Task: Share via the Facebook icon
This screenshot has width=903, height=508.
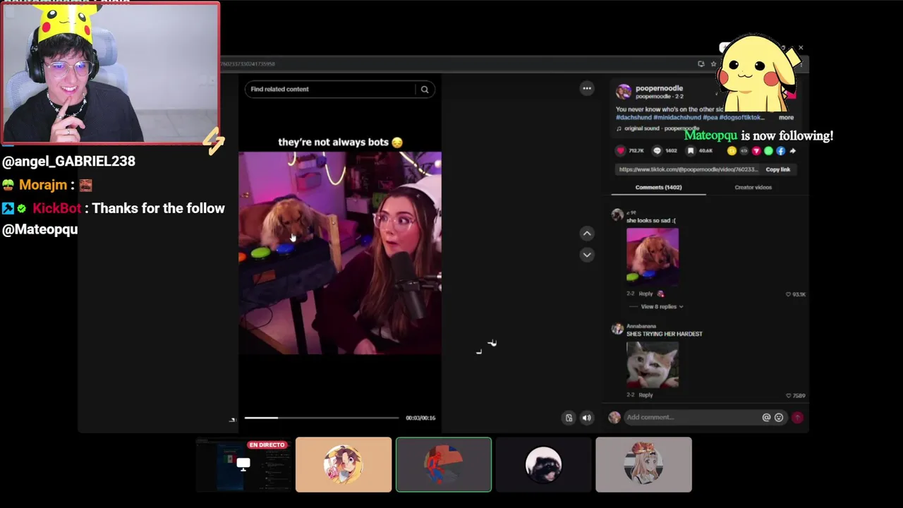Action: coord(781,150)
